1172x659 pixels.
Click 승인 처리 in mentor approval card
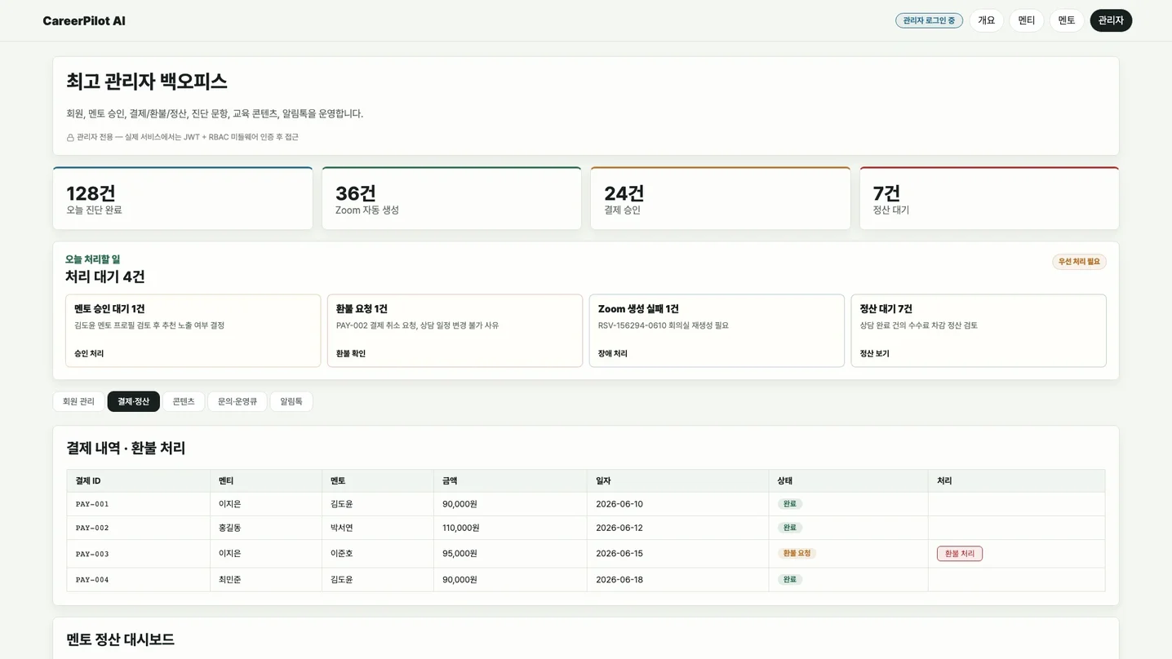click(89, 354)
